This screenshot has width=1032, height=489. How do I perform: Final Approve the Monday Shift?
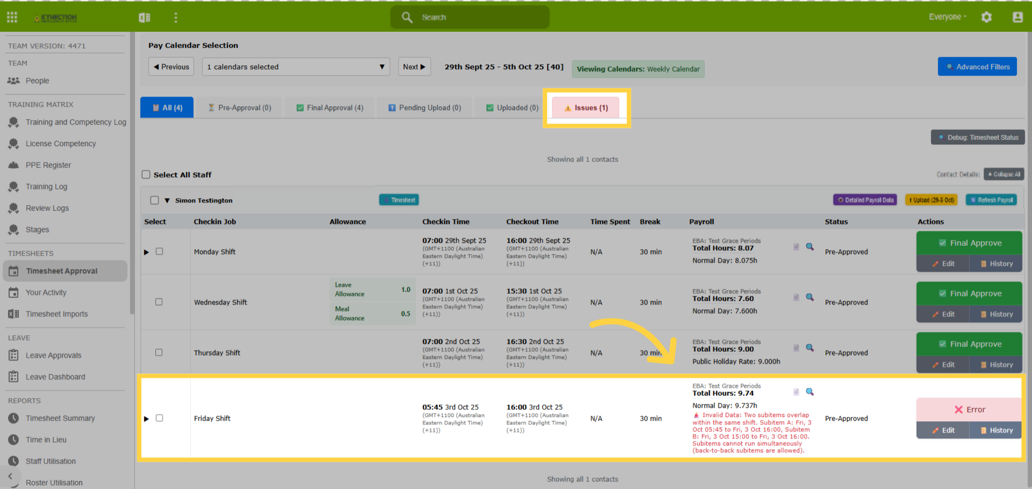(969, 243)
